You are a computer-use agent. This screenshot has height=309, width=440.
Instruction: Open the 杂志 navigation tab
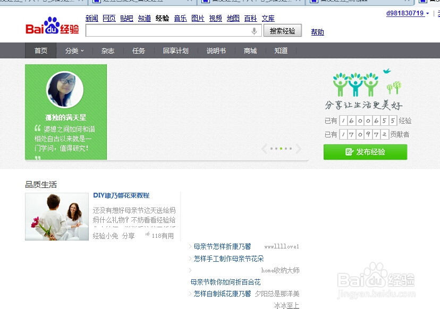(x=108, y=51)
